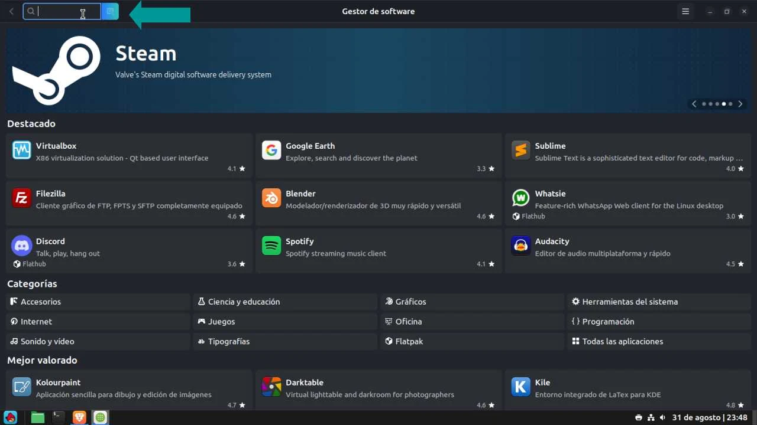Open the Juegos category

click(x=285, y=322)
